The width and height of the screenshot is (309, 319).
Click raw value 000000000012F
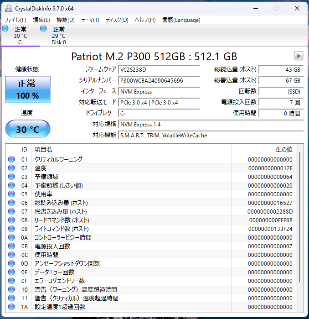(270, 168)
